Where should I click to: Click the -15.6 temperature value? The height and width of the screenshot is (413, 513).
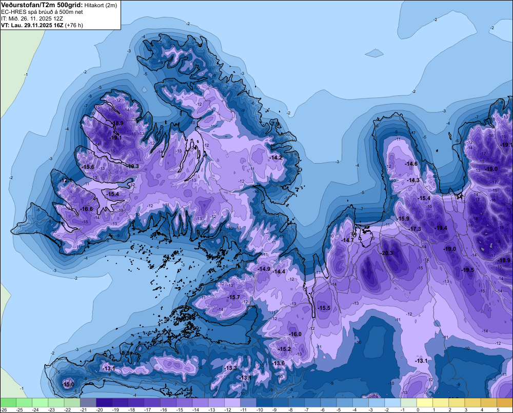tap(88, 167)
